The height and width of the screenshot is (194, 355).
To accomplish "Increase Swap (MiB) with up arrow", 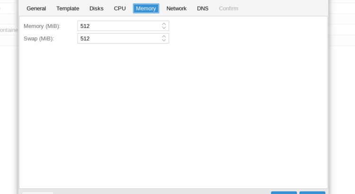I will (164, 36).
